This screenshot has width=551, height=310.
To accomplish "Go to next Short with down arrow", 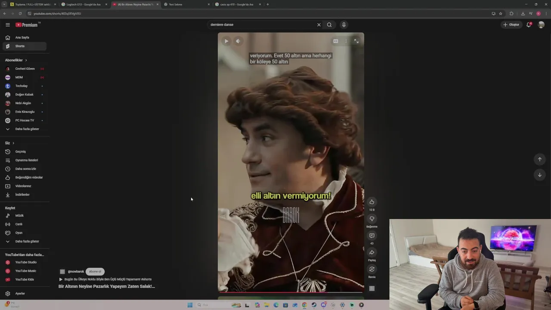I will pyautogui.click(x=540, y=175).
